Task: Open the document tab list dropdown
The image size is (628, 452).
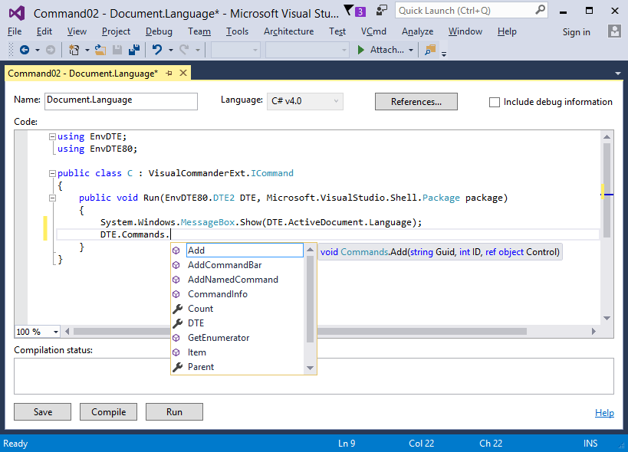Action: [x=618, y=74]
